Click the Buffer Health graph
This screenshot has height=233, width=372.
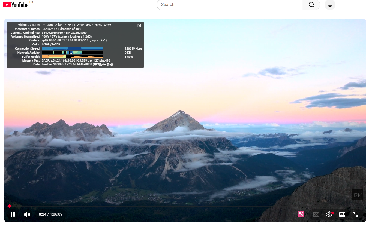coord(72,57)
